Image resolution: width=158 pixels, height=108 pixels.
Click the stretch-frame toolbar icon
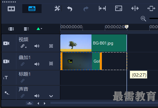[x=151, y=8]
